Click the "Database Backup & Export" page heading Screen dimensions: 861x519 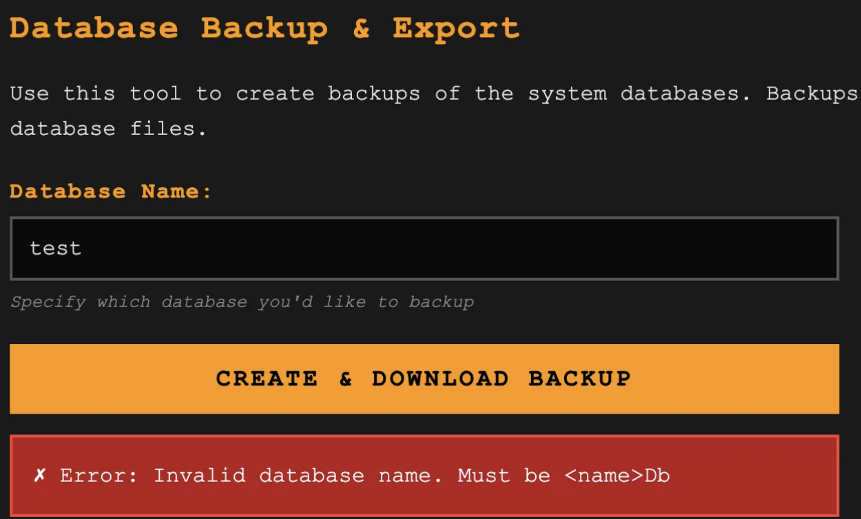tap(264, 29)
